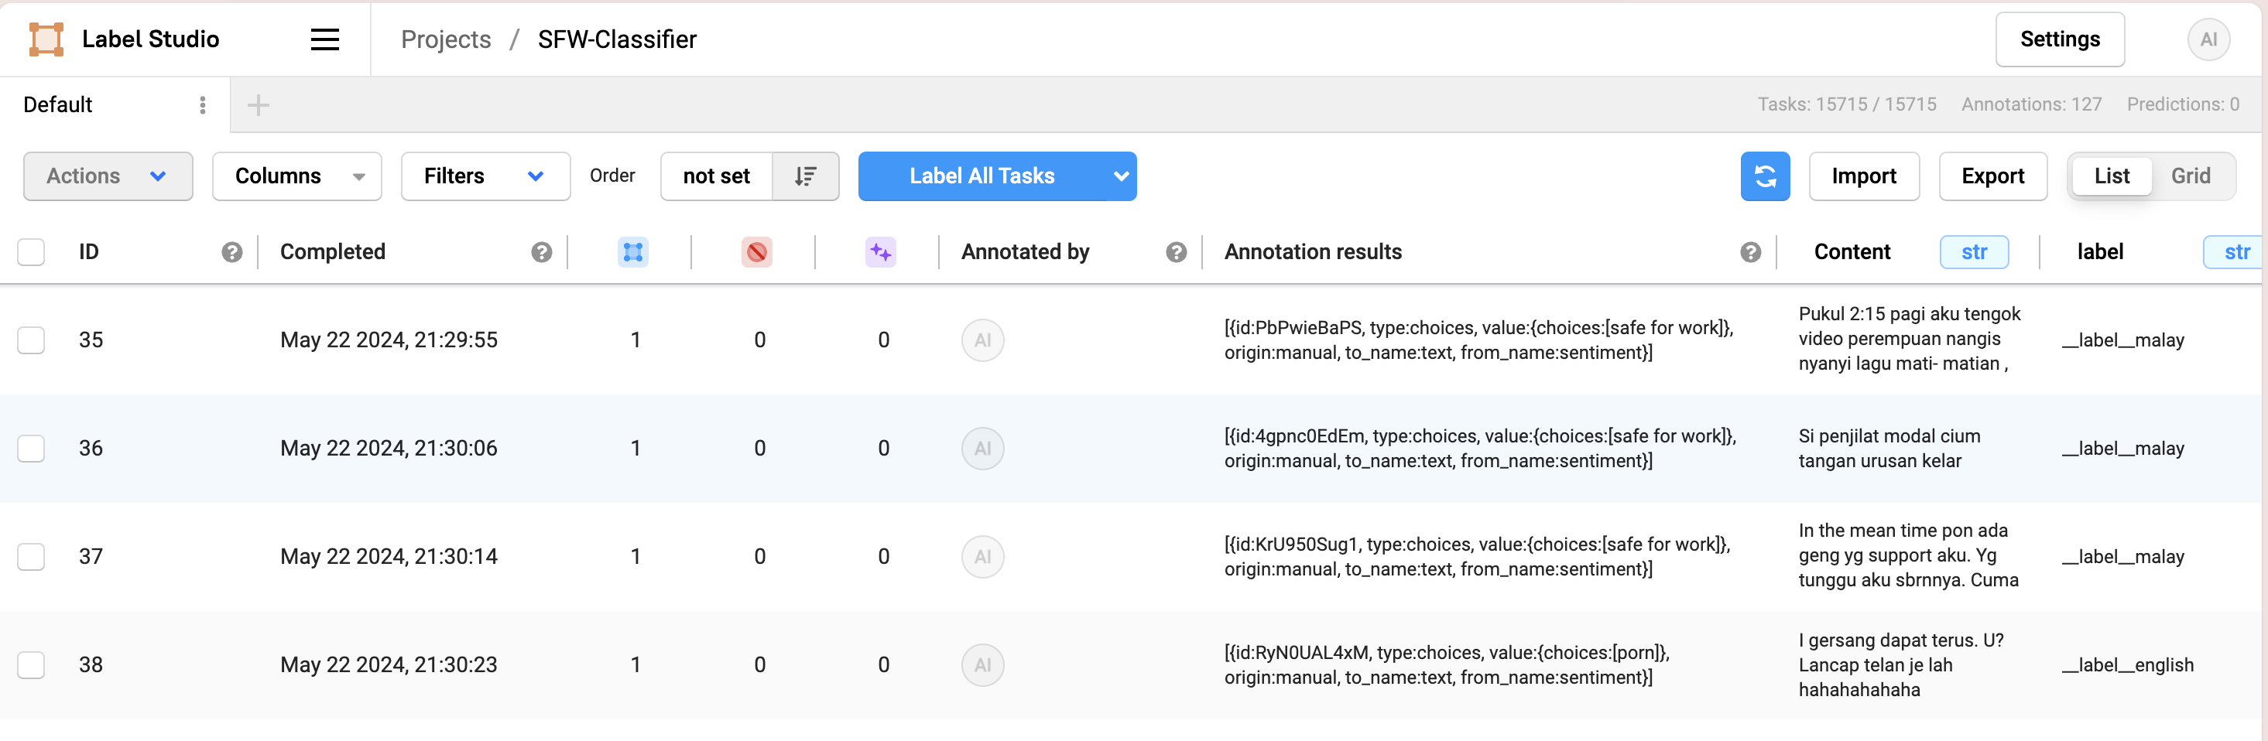Viewport: 2268px width, 741px height.
Task: Select the checkbox for task 38
Action: click(x=32, y=665)
